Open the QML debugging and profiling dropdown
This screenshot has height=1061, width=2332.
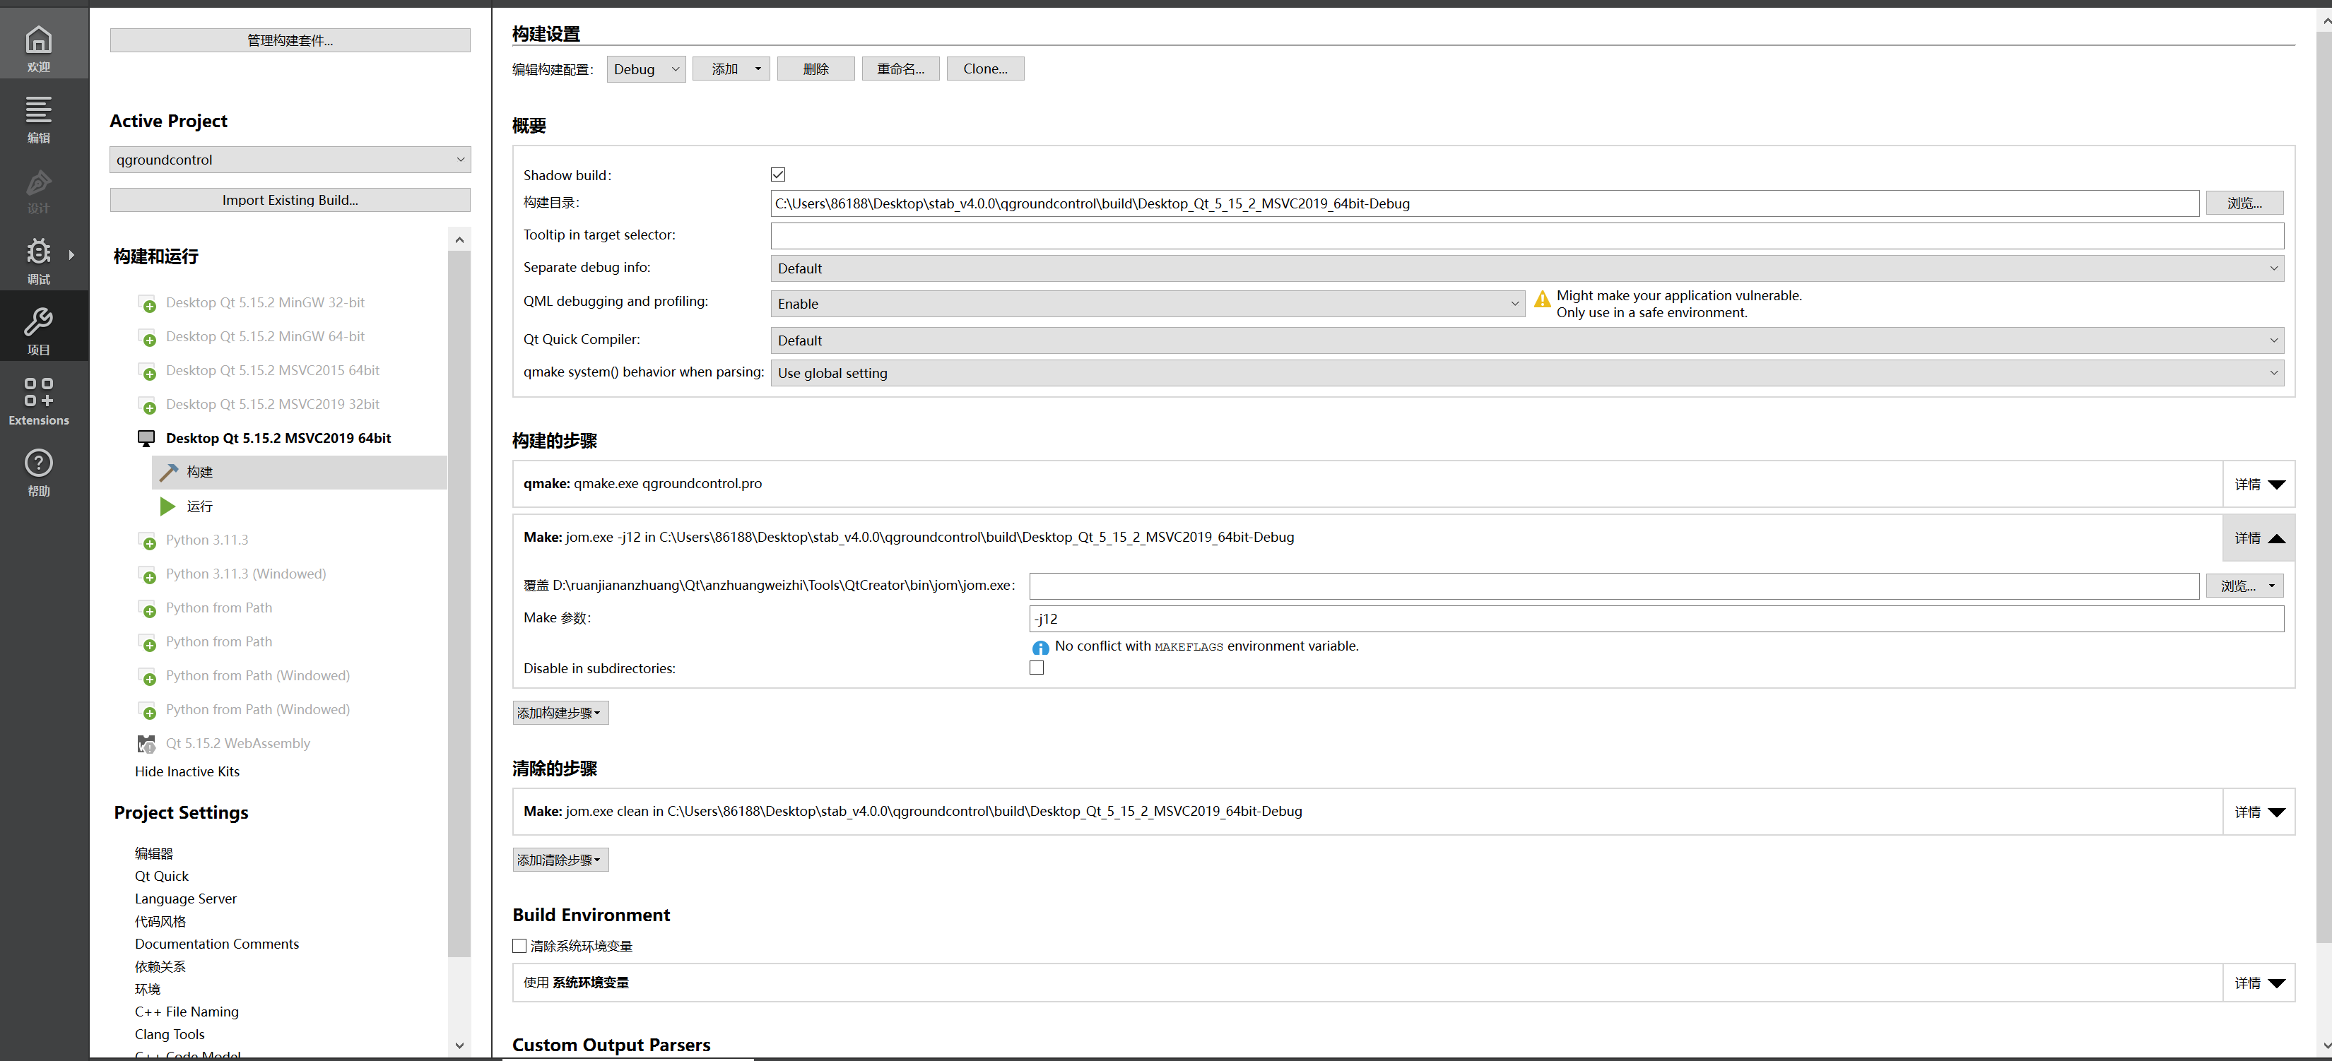click(1147, 304)
